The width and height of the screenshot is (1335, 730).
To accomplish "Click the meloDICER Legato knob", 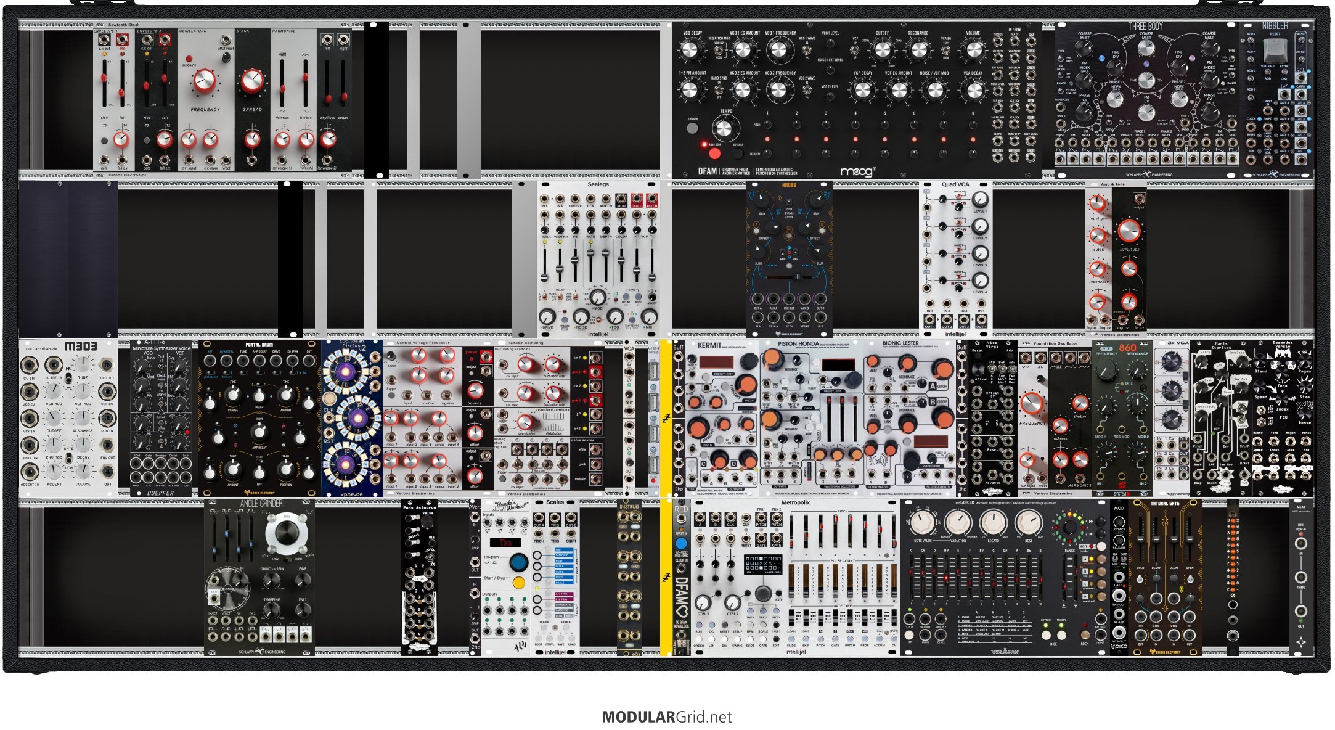I will pos(993,523).
